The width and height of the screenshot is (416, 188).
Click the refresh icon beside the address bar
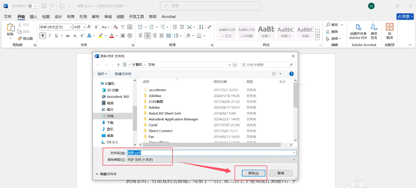[235, 65]
